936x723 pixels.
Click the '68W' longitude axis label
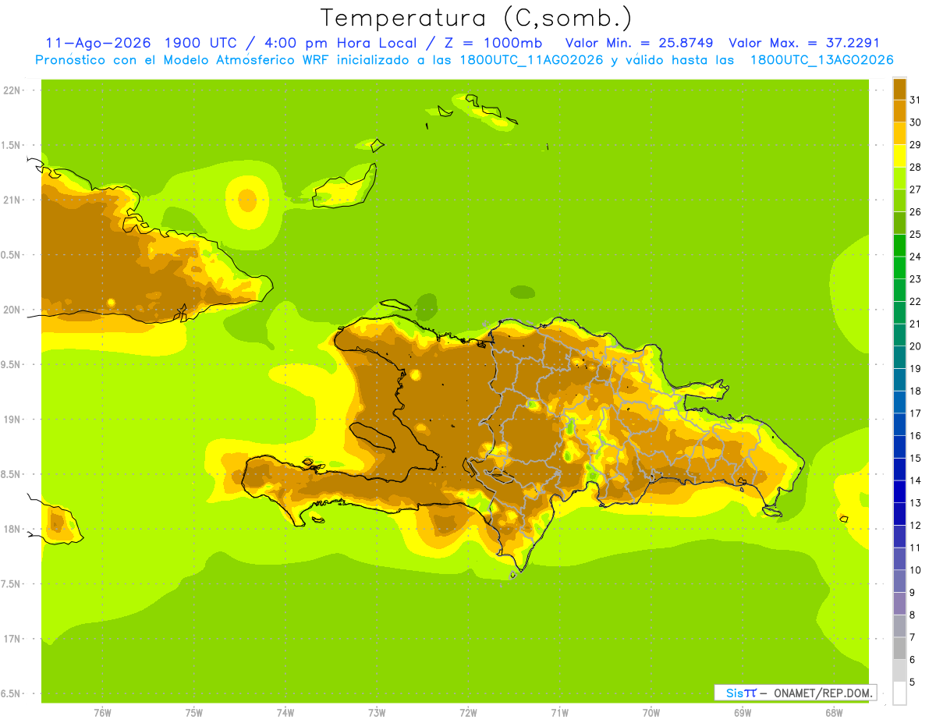coord(834,713)
